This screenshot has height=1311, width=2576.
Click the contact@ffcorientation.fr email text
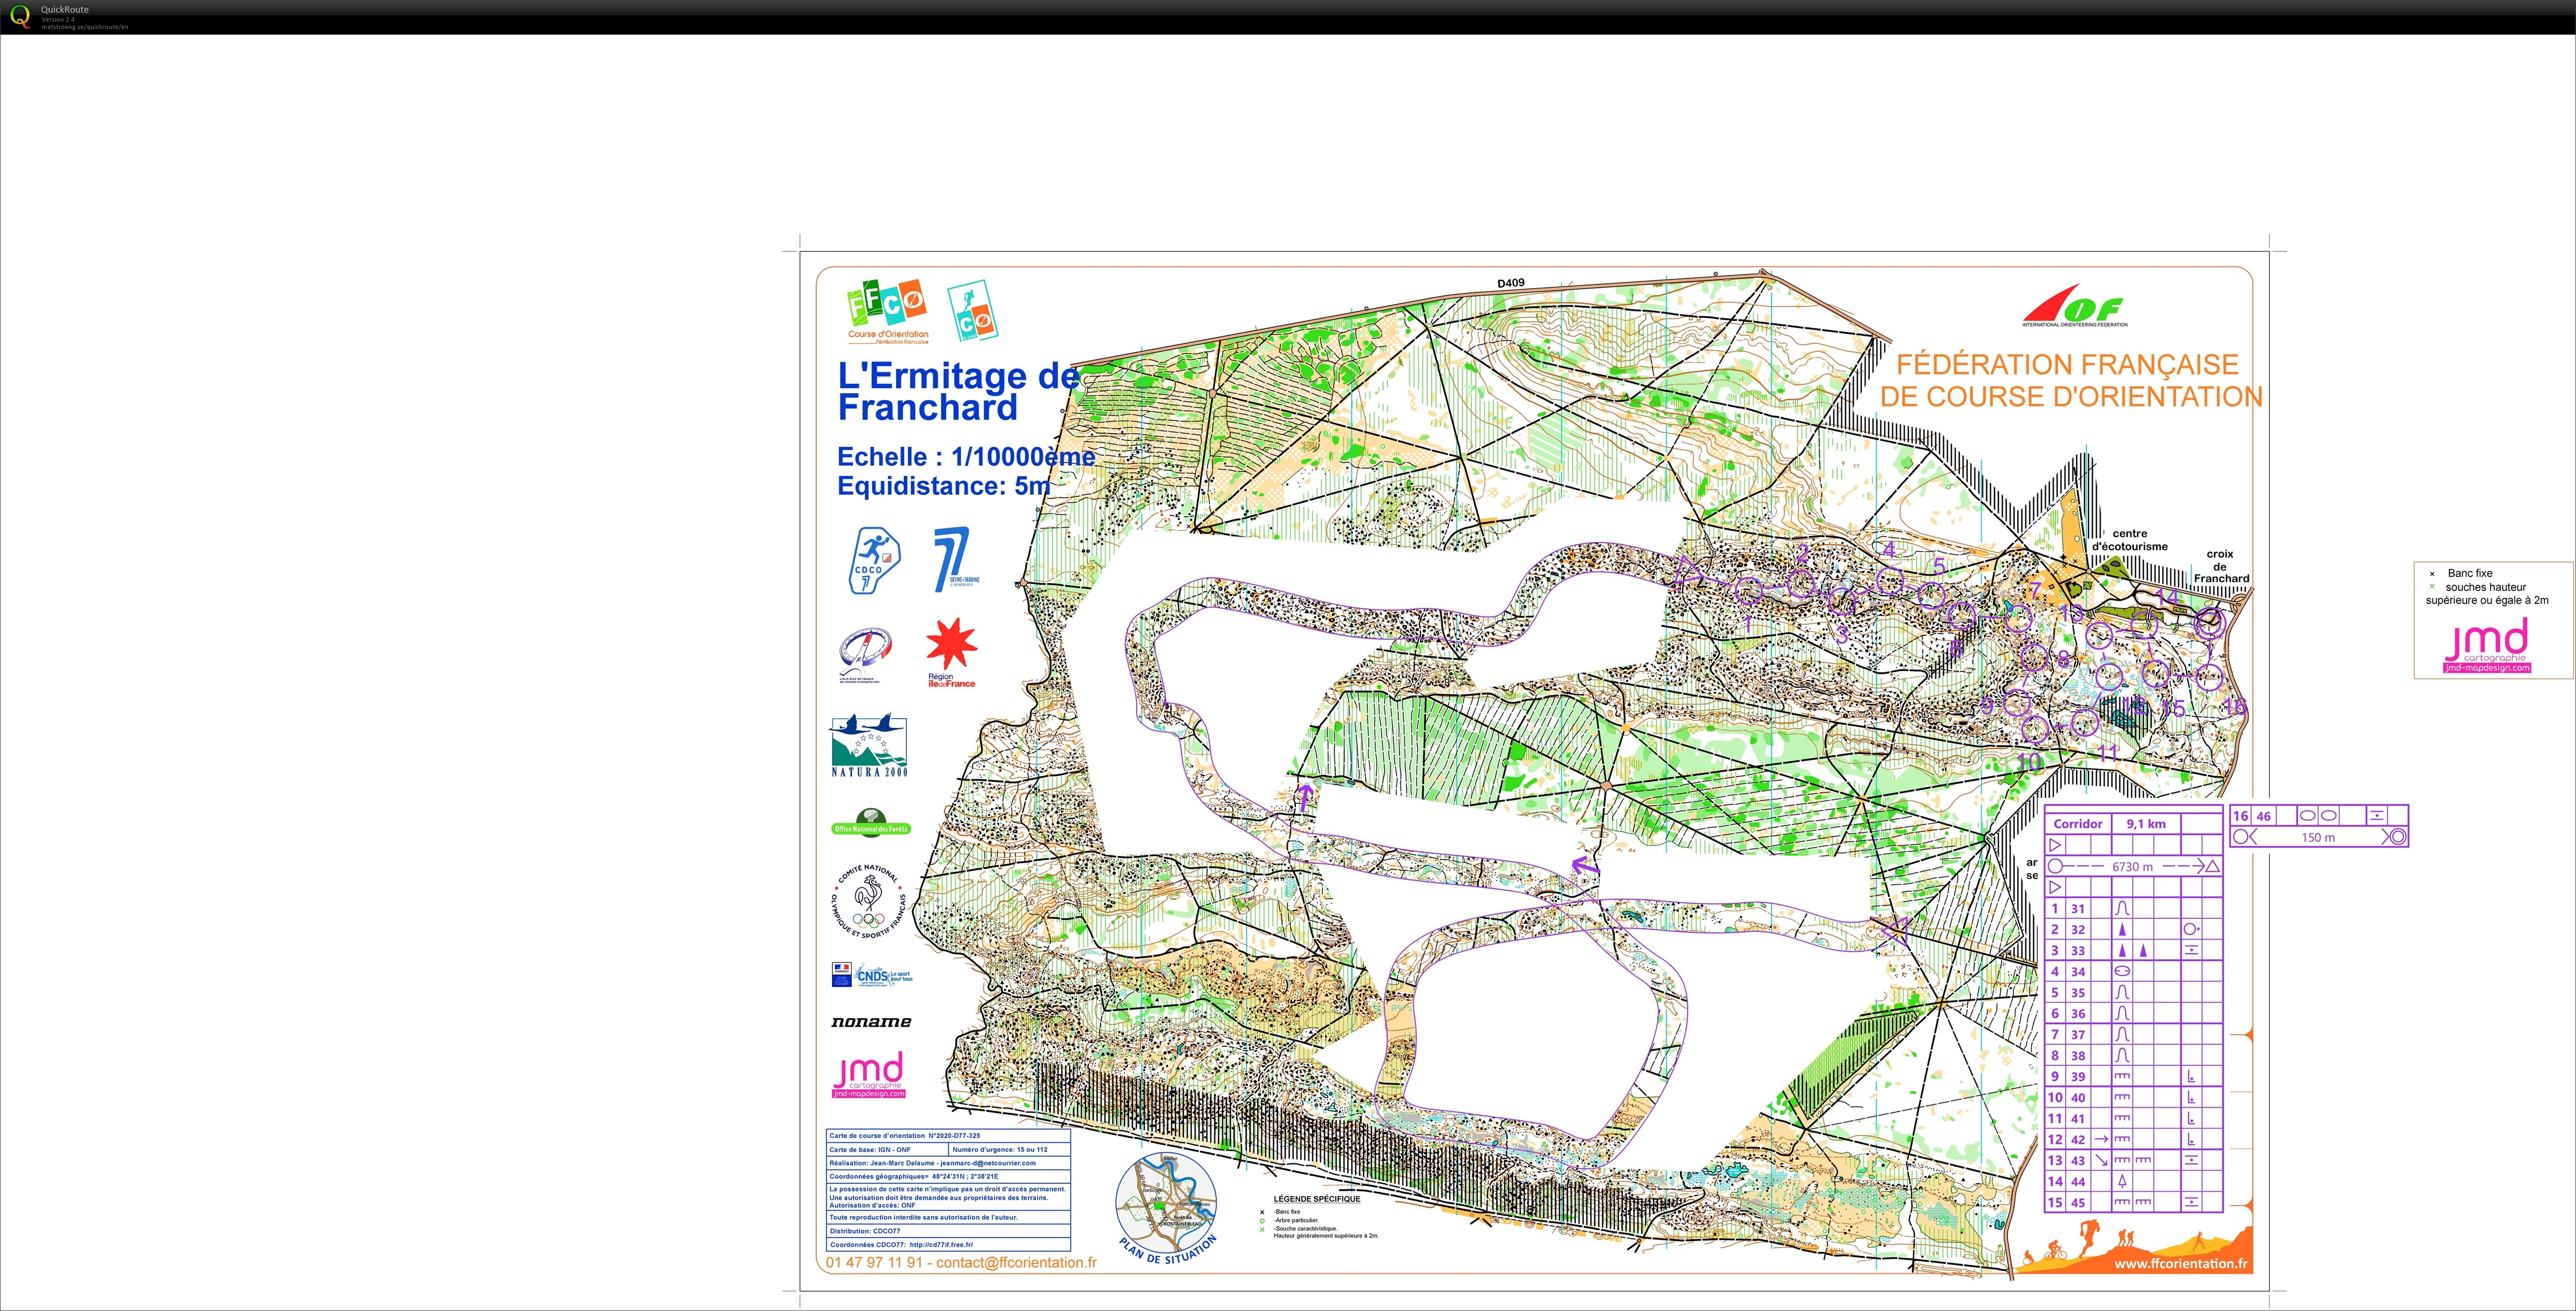(1017, 1263)
